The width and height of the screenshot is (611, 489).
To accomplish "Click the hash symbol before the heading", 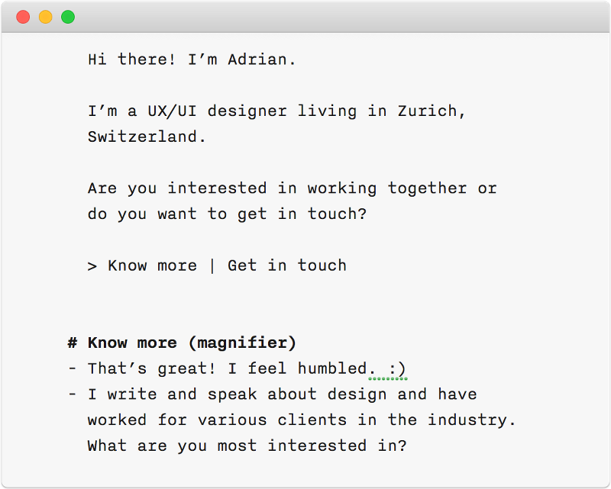I will (73, 343).
